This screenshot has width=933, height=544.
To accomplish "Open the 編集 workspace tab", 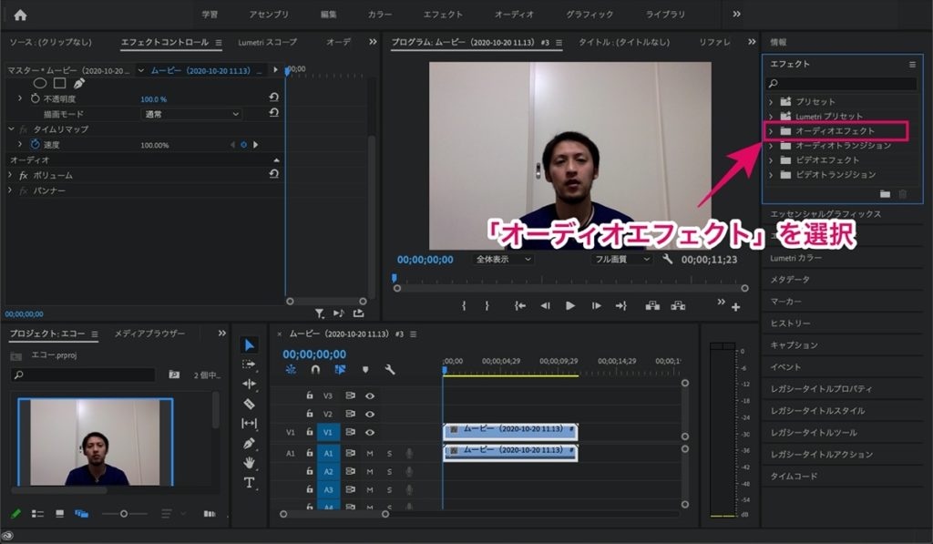I will (x=328, y=15).
